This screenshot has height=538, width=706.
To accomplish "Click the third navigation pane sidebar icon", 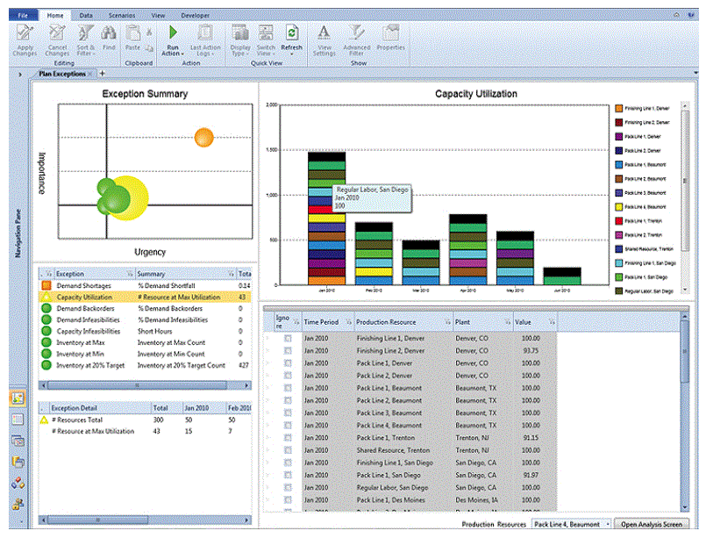I will pos(18,441).
